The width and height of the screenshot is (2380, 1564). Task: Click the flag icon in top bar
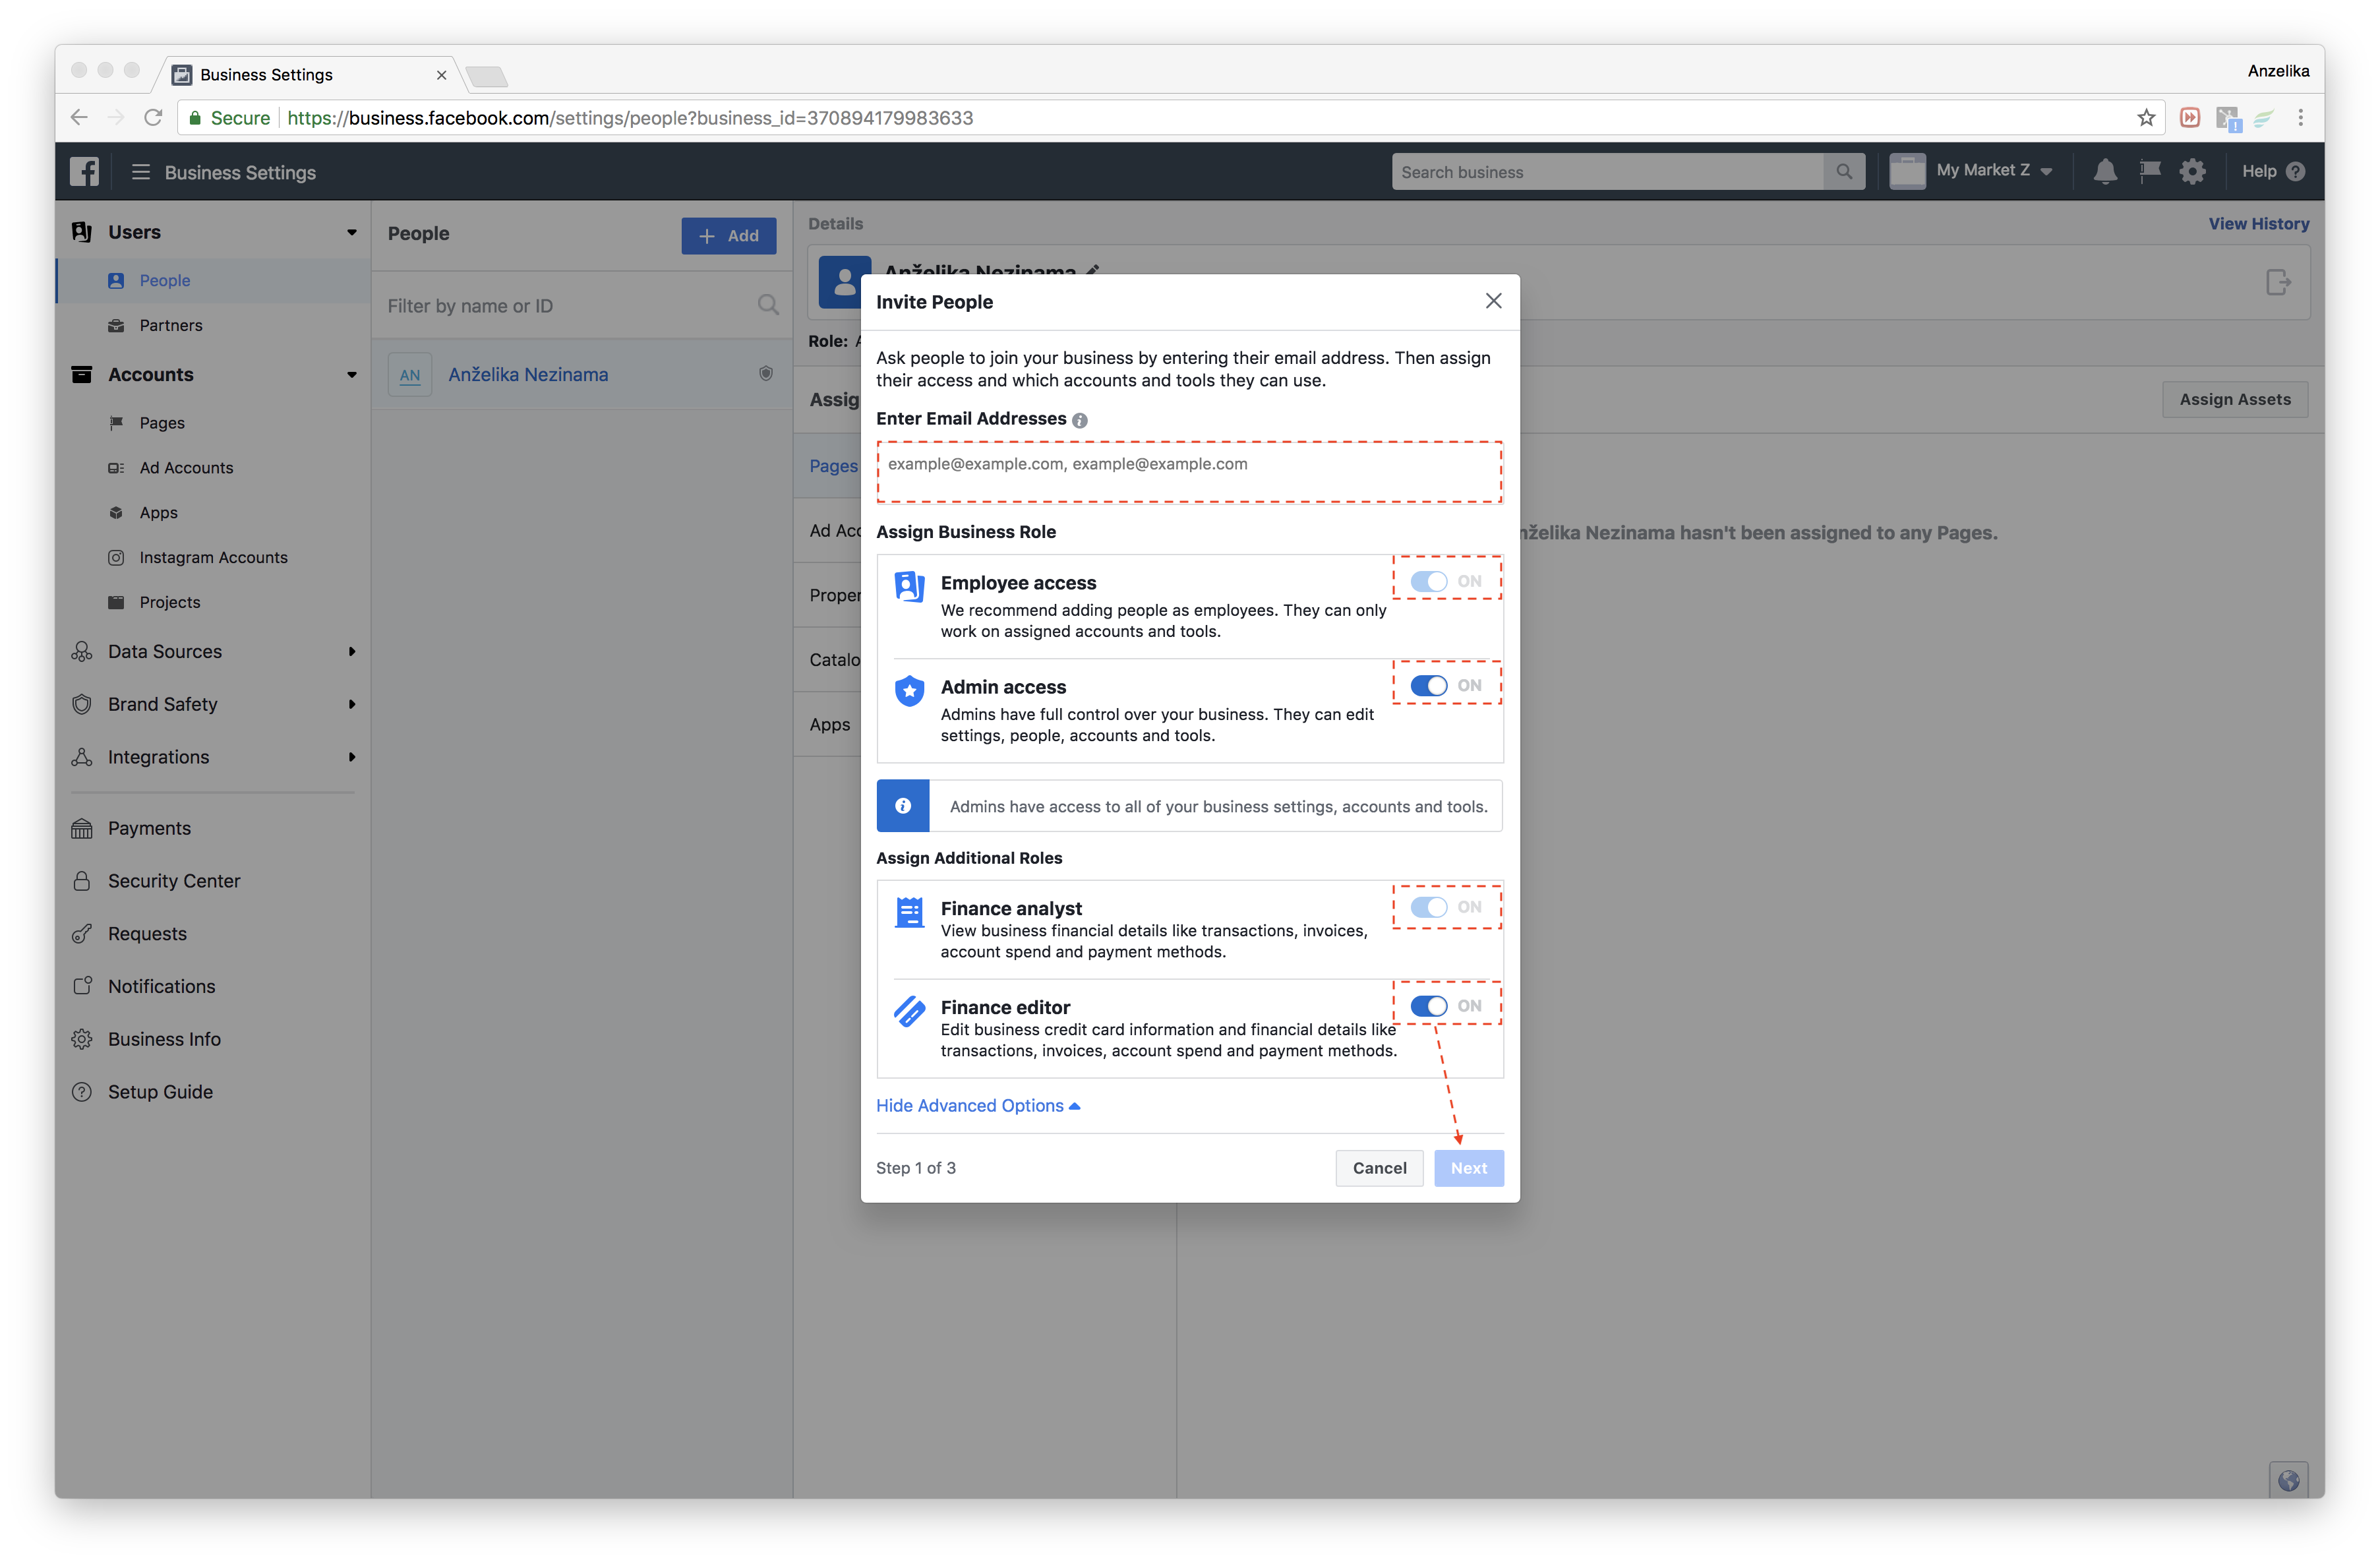(2150, 171)
